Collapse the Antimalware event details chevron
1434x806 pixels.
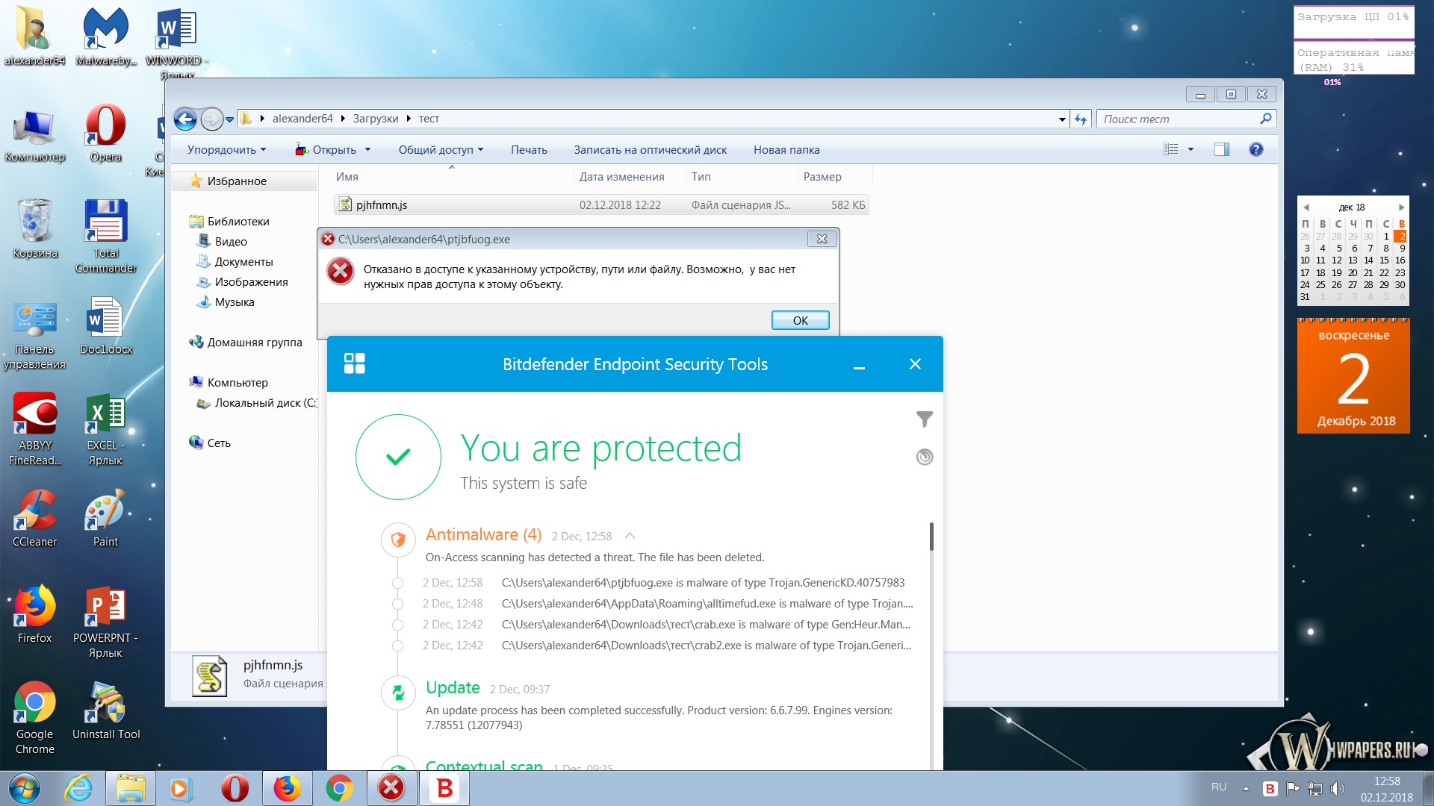tap(630, 536)
